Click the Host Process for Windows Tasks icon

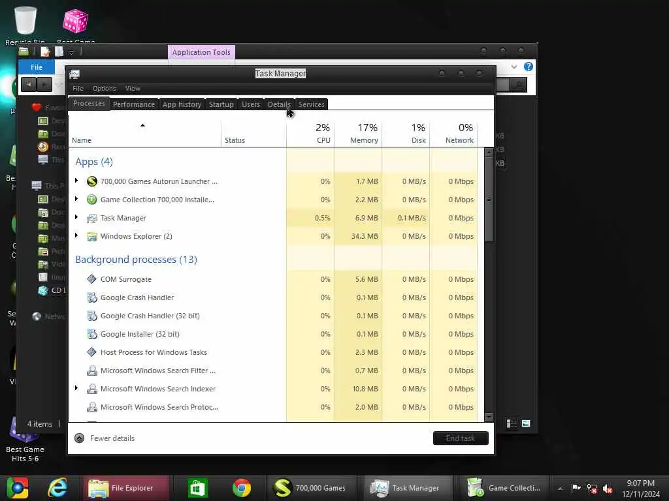(91, 352)
